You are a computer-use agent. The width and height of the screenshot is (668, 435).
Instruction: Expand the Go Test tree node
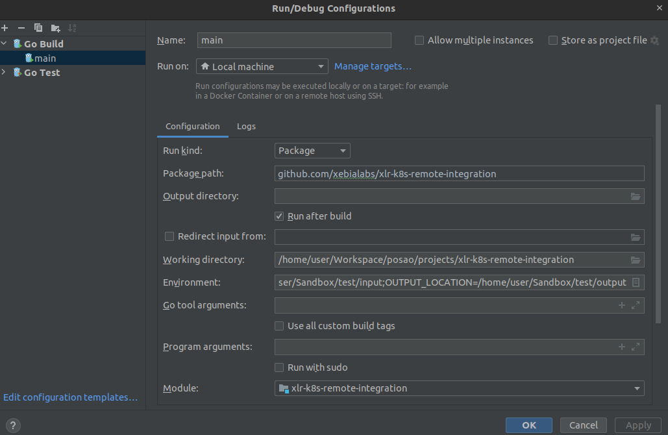[5, 72]
